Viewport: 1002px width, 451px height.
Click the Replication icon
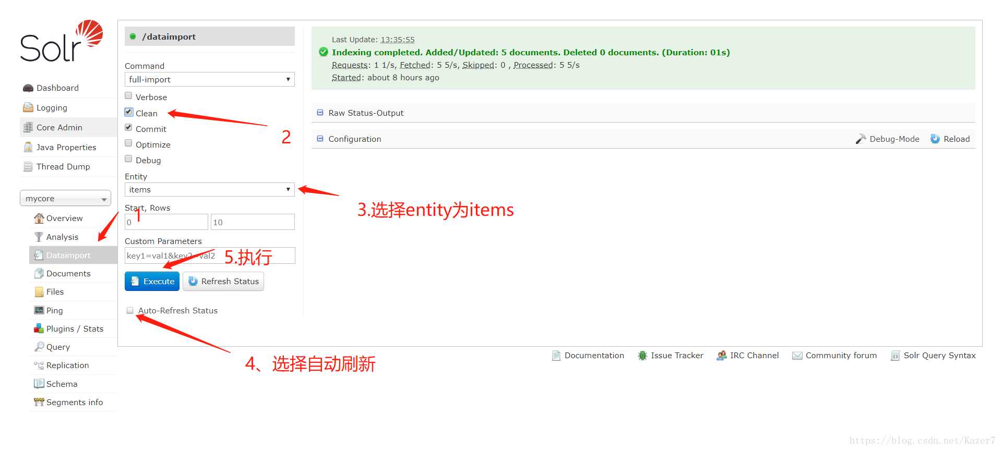click(x=39, y=365)
